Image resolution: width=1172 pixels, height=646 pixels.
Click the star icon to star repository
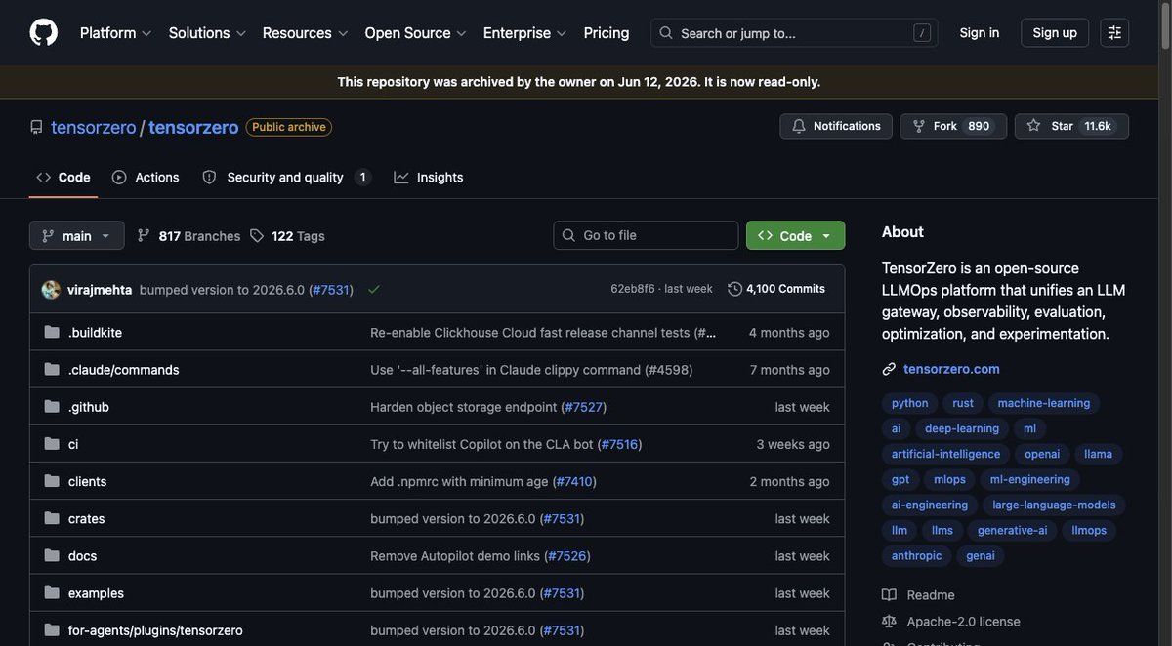(1033, 126)
